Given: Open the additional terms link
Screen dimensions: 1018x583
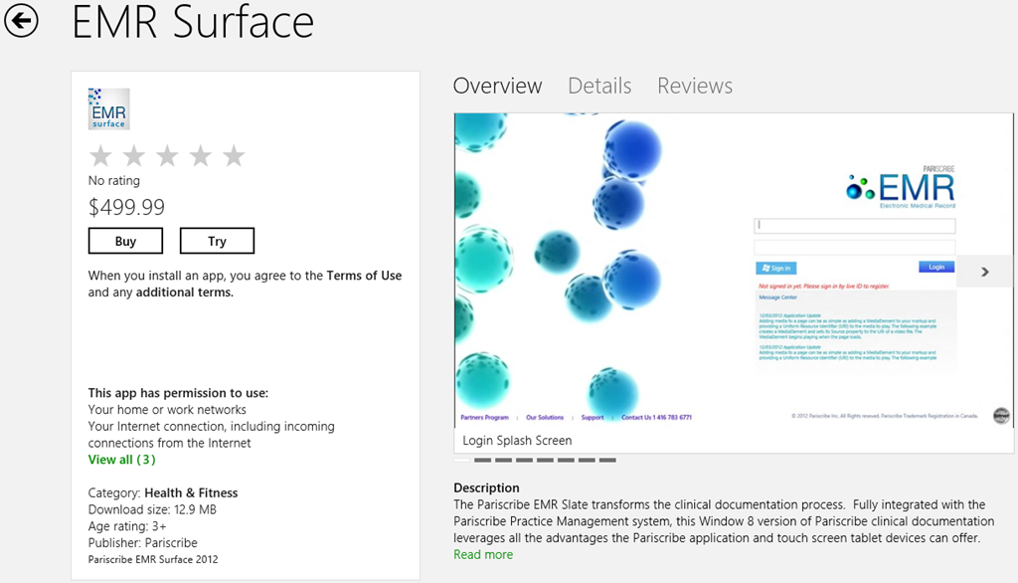Looking at the screenshot, I should pos(184,292).
